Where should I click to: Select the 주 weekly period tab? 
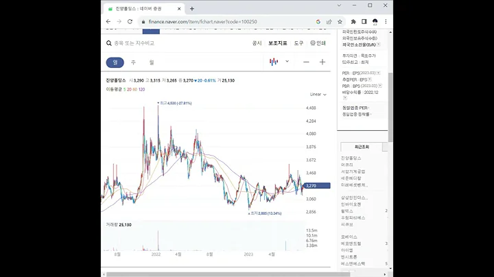(x=133, y=62)
